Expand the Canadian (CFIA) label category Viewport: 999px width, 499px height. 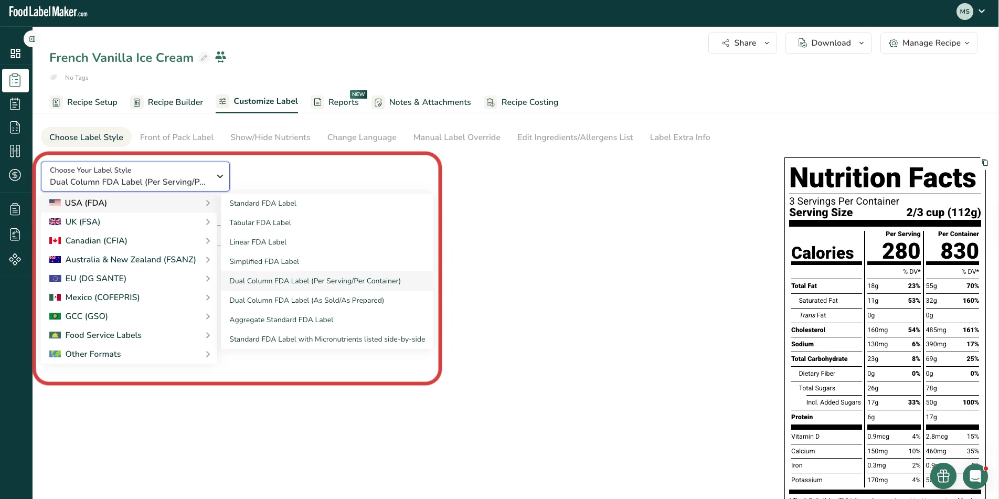pyautogui.click(x=129, y=241)
